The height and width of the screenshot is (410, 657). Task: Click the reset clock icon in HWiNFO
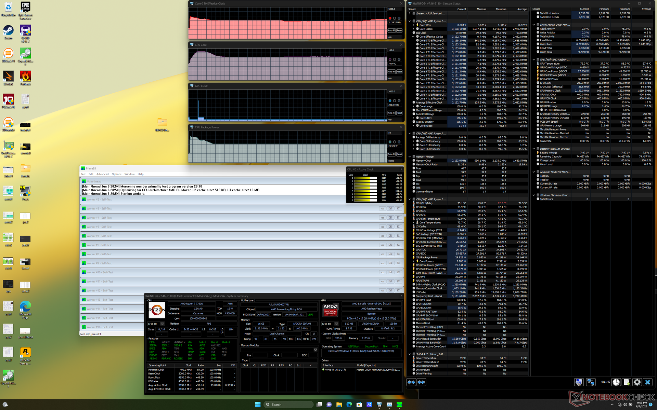[x=616, y=382]
